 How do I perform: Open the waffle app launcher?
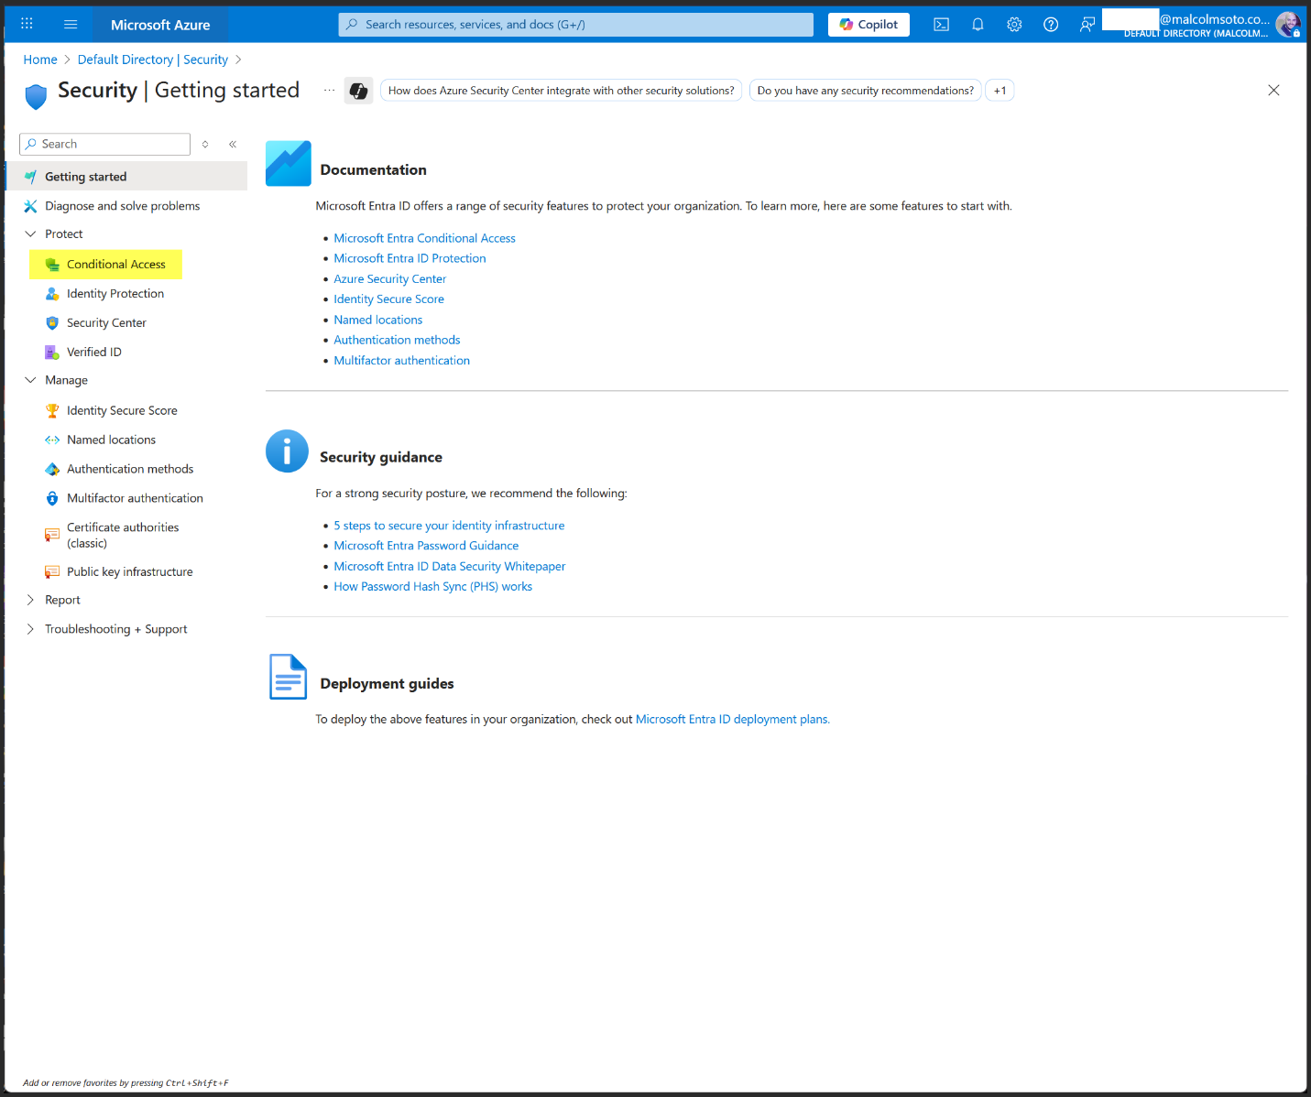click(x=27, y=25)
